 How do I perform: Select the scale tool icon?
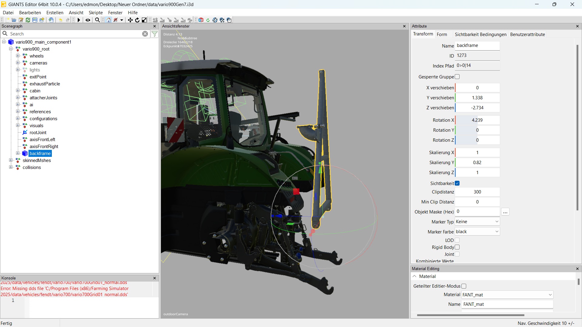[144, 20]
